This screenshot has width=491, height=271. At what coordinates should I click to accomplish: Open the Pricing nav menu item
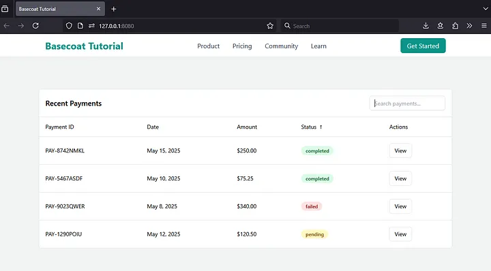pyautogui.click(x=242, y=46)
